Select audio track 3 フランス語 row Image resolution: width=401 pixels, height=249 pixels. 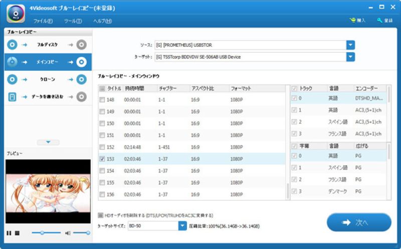[x=339, y=134]
